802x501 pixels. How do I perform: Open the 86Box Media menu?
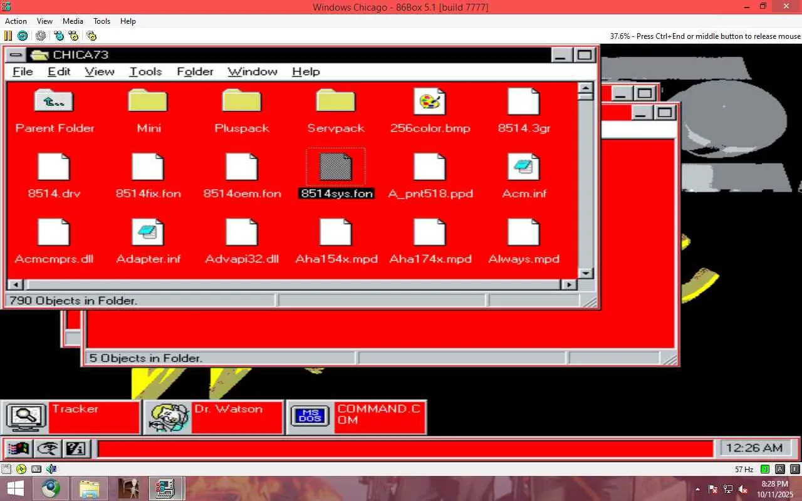[x=73, y=21]
